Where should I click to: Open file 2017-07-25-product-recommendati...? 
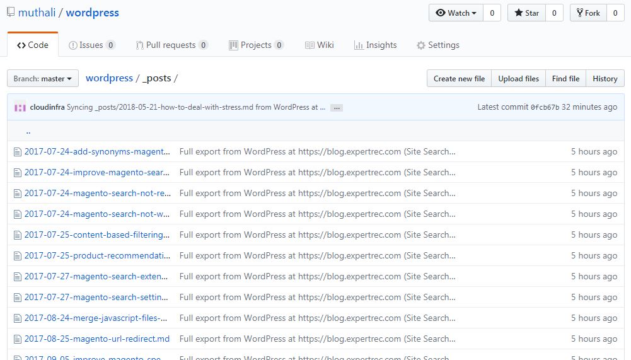point(97,256)
